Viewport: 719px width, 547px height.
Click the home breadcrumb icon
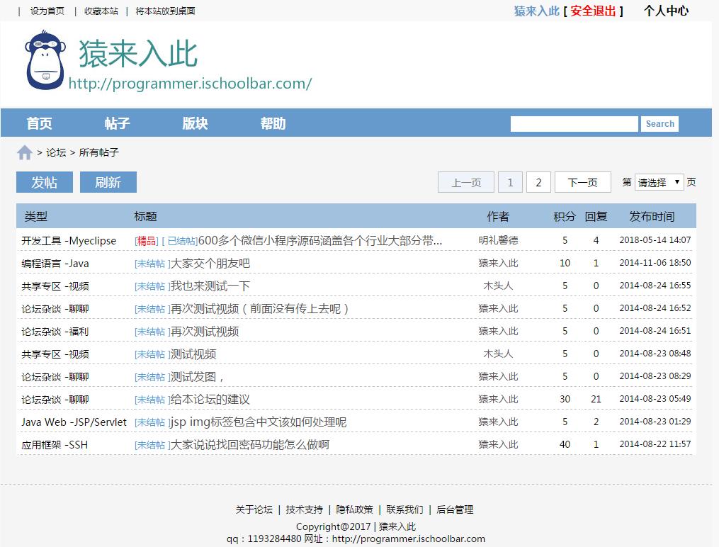(24, 152)
